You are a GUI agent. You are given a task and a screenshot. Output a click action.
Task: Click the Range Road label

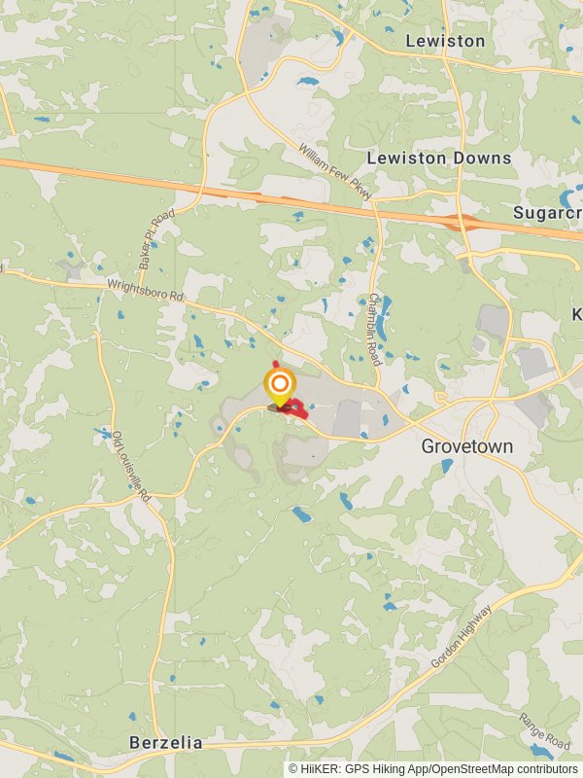tap(544, 731)
